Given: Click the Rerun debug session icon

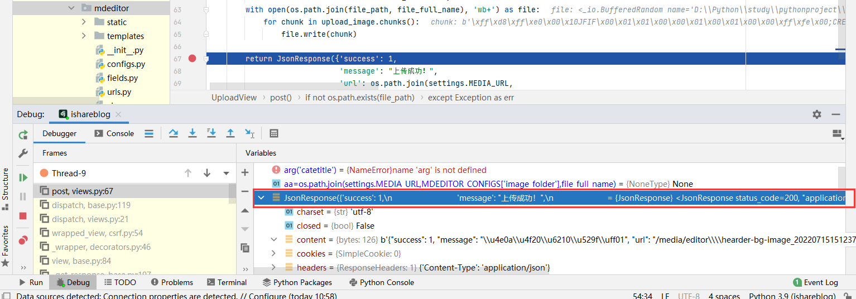Looking at the screenshot, I should pos(23,135).
